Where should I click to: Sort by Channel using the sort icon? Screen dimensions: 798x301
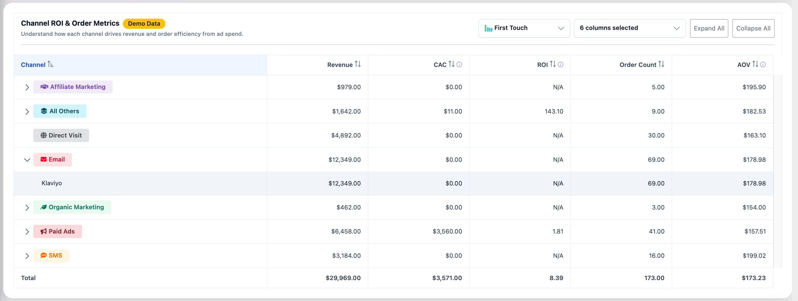pyautogui.click(x=51, y=64)
